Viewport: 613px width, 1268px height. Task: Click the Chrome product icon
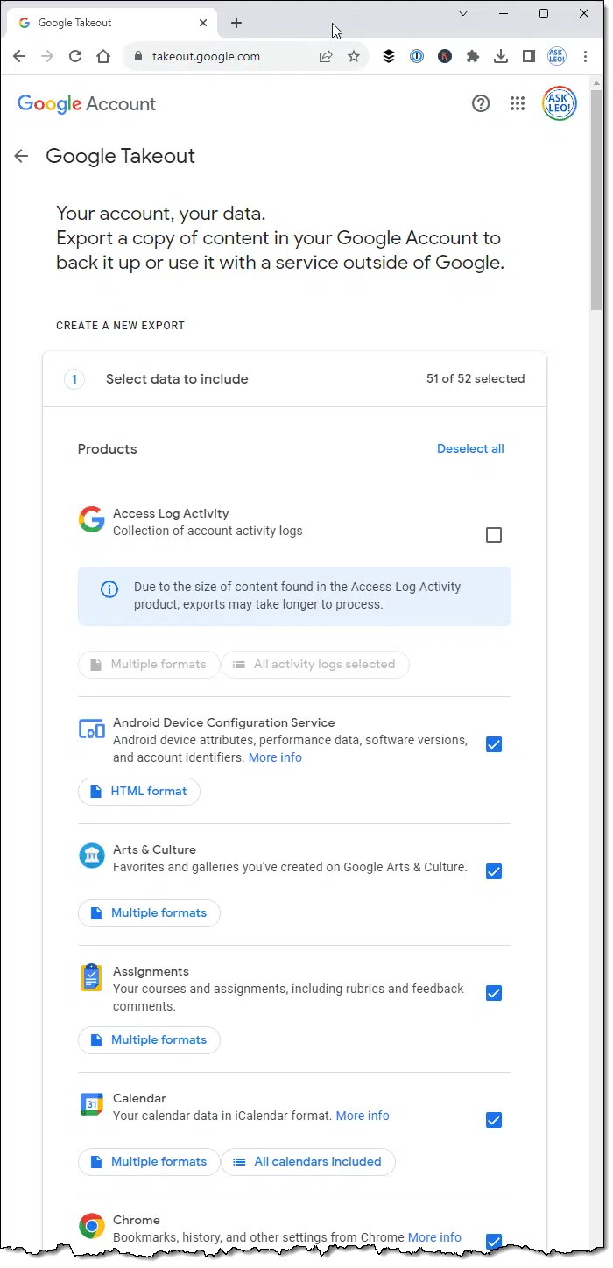pyautogui.click(x=91, y=1226)
